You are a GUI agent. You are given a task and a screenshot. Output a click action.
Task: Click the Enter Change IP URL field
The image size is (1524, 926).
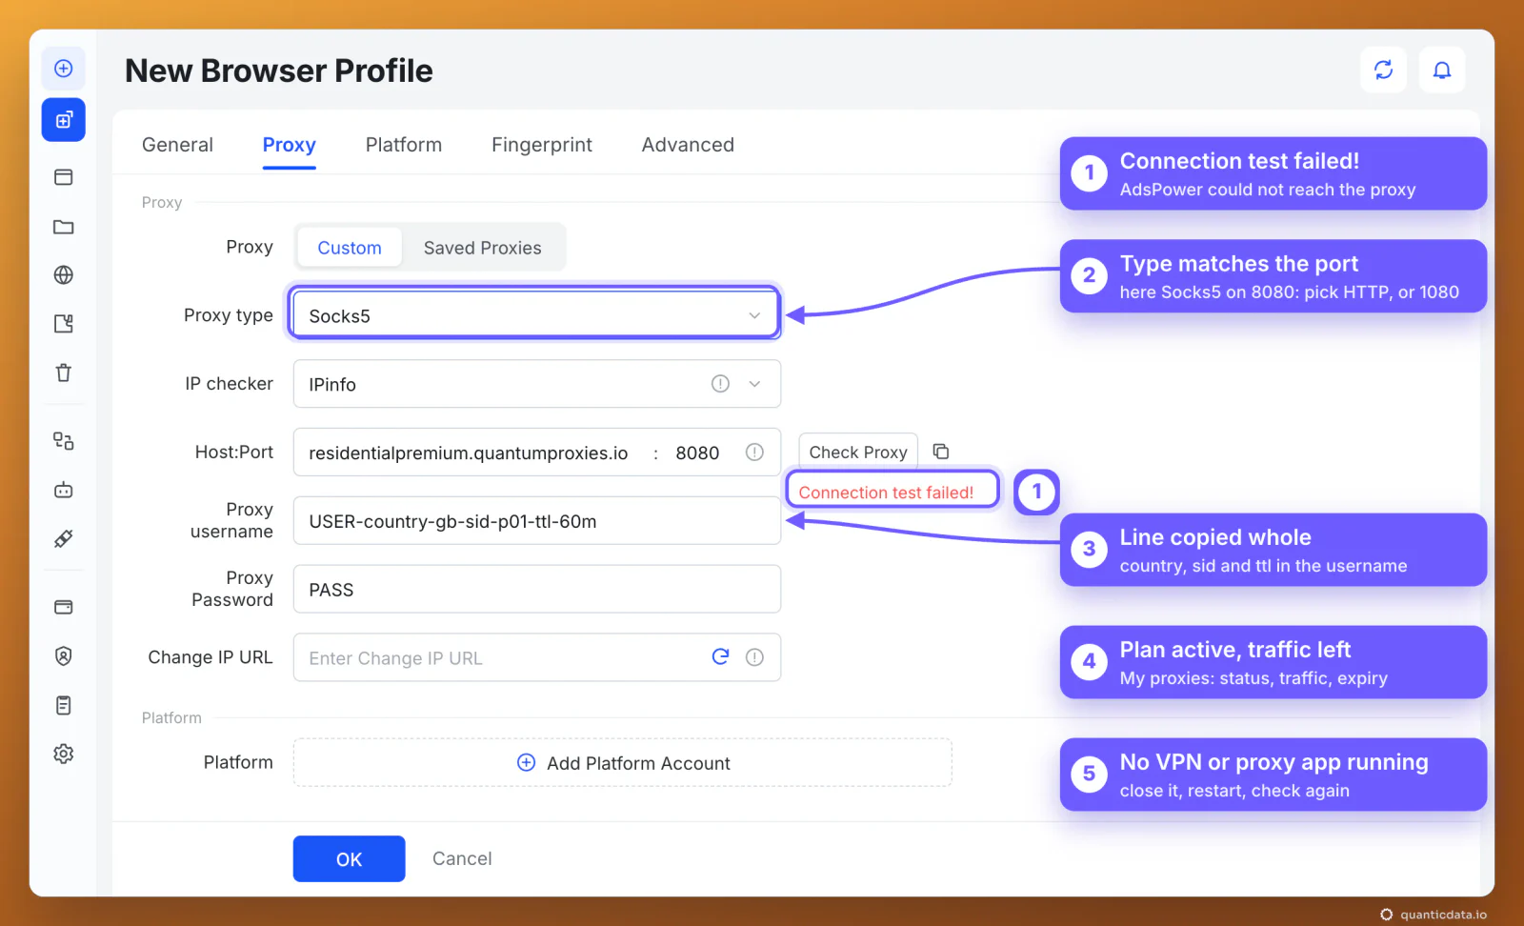(x=536, y=657)
